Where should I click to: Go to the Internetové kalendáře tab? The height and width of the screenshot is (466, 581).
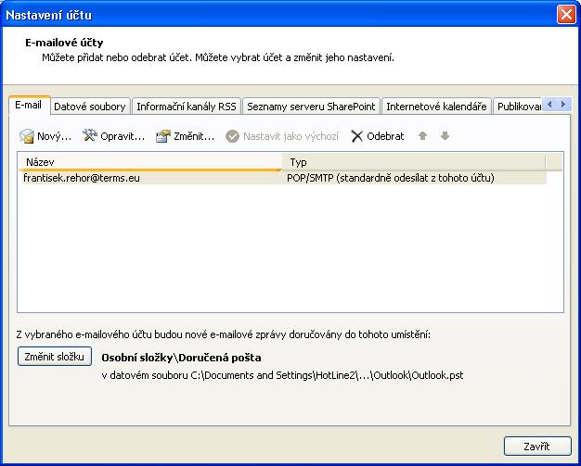[x=436, y=107]
